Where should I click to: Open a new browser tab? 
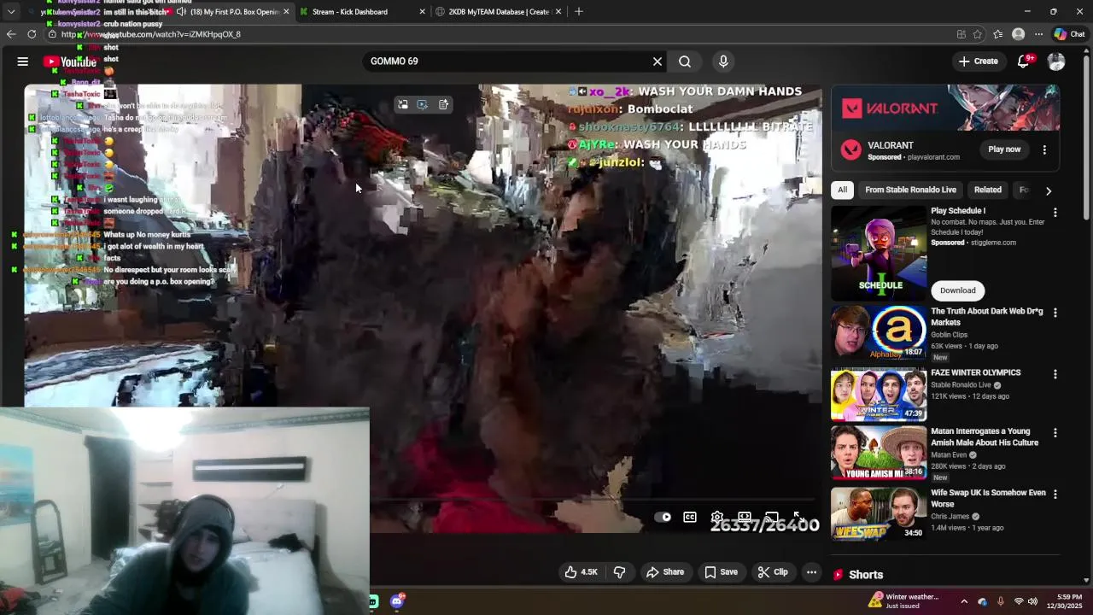pos(579,12)
